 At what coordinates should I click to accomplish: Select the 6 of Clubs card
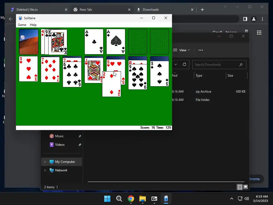(72, 74)
